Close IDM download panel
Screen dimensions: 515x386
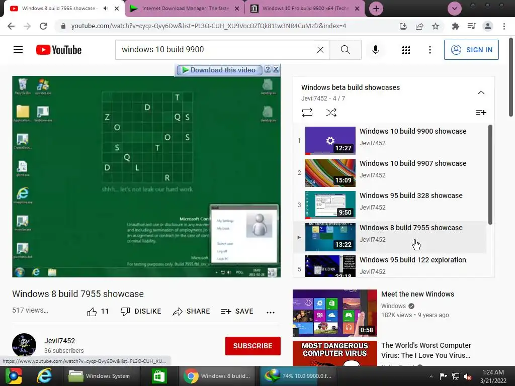(x=276, y=69)
